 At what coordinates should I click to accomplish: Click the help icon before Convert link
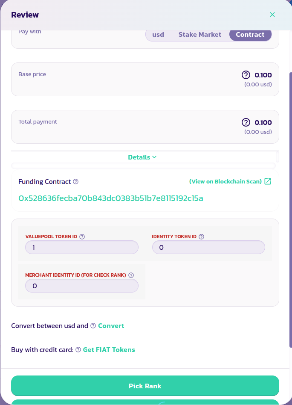[93, 326]
